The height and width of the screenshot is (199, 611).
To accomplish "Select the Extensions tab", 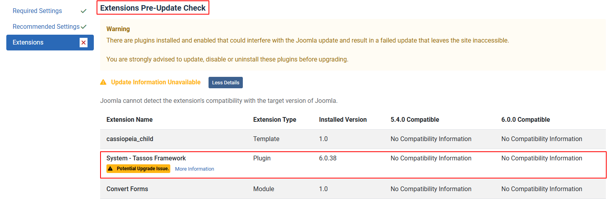I will tap(28, 43).
